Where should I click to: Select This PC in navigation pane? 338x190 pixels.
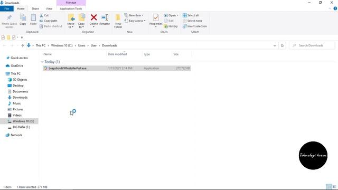[13, 74]
